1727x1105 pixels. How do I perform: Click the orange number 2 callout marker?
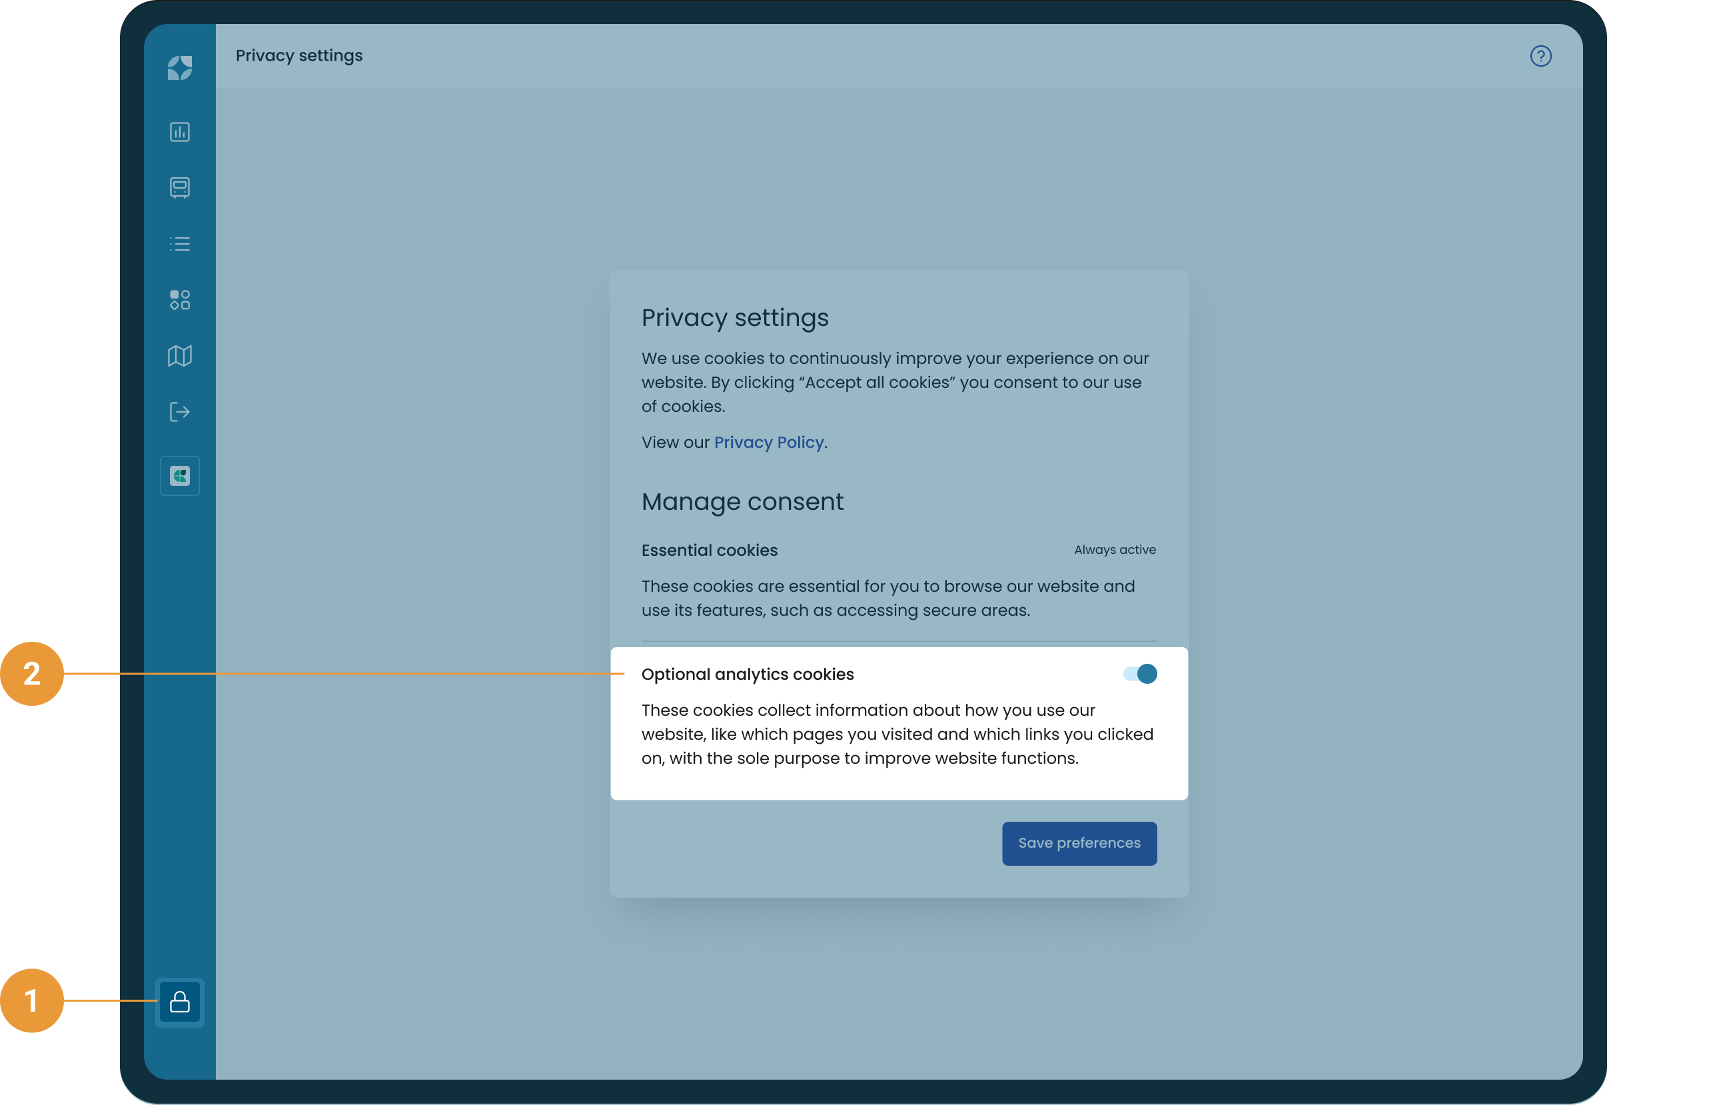32,674
